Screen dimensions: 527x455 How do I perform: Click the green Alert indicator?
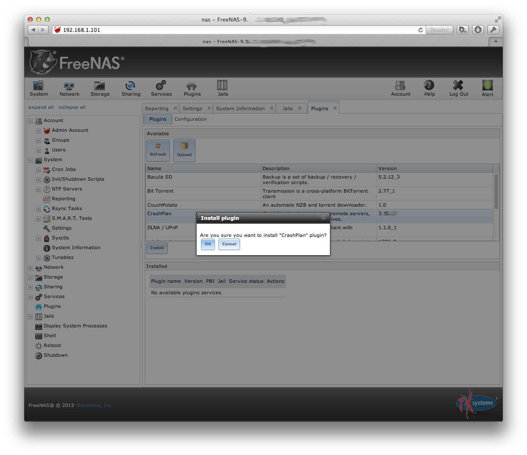pos(487,88)
